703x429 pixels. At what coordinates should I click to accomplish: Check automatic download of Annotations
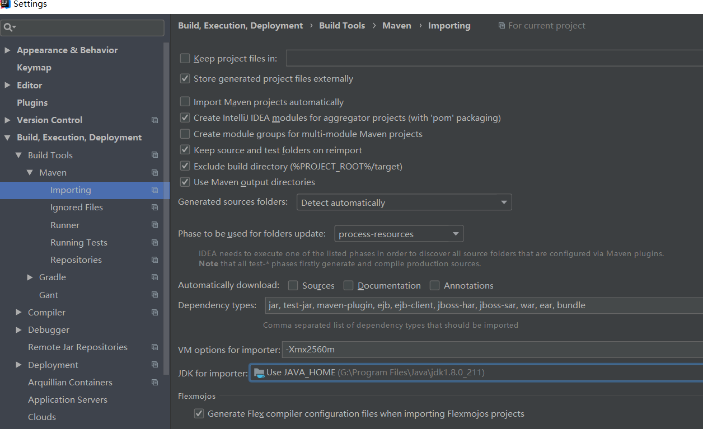point(434,285)
